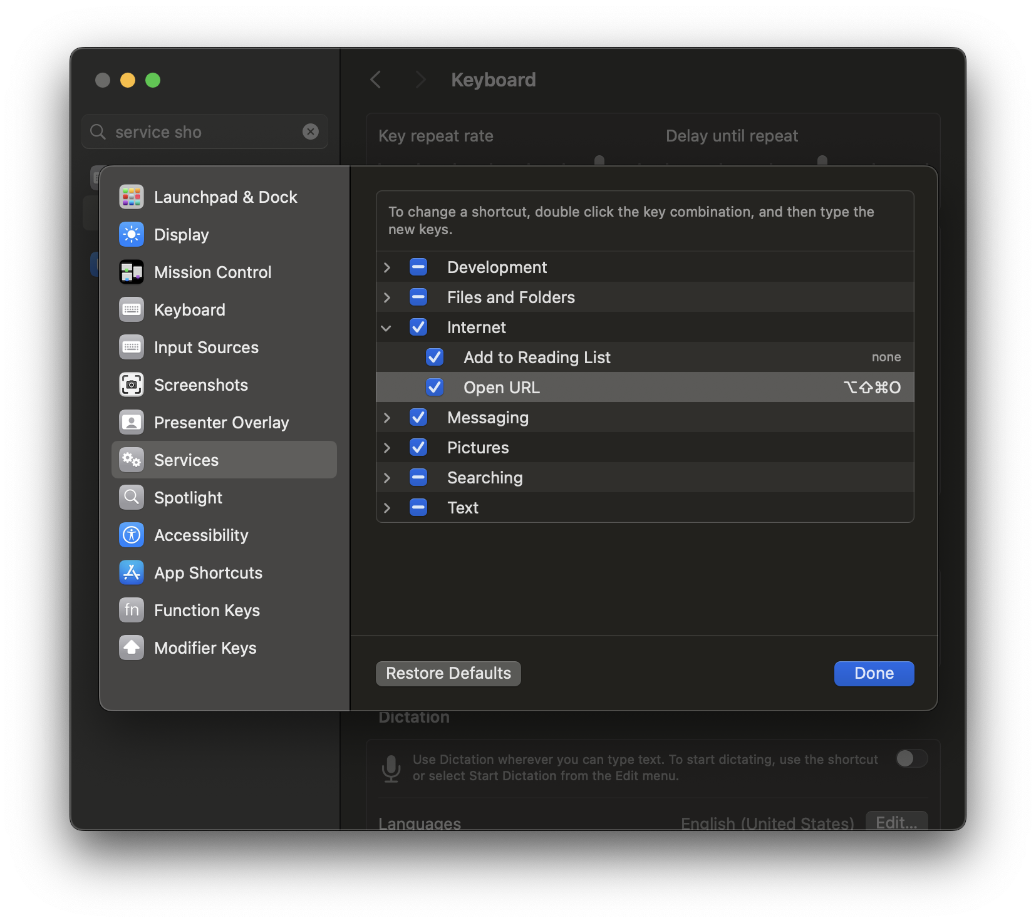Expand the Development services group

[387, 267]
